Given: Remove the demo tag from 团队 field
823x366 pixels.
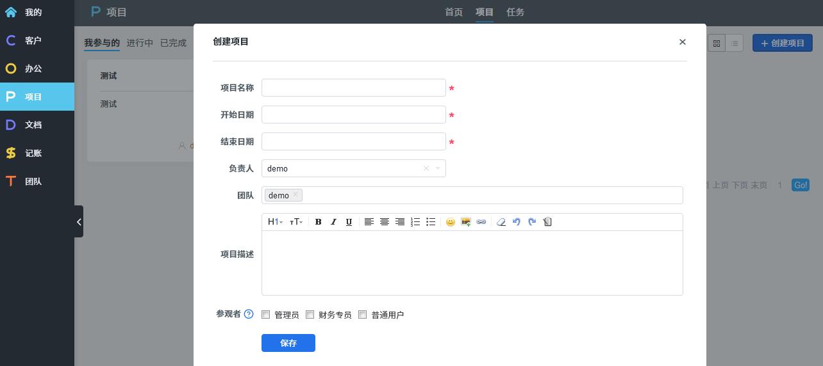Looking at the screenshot, I should coord(295,195).
